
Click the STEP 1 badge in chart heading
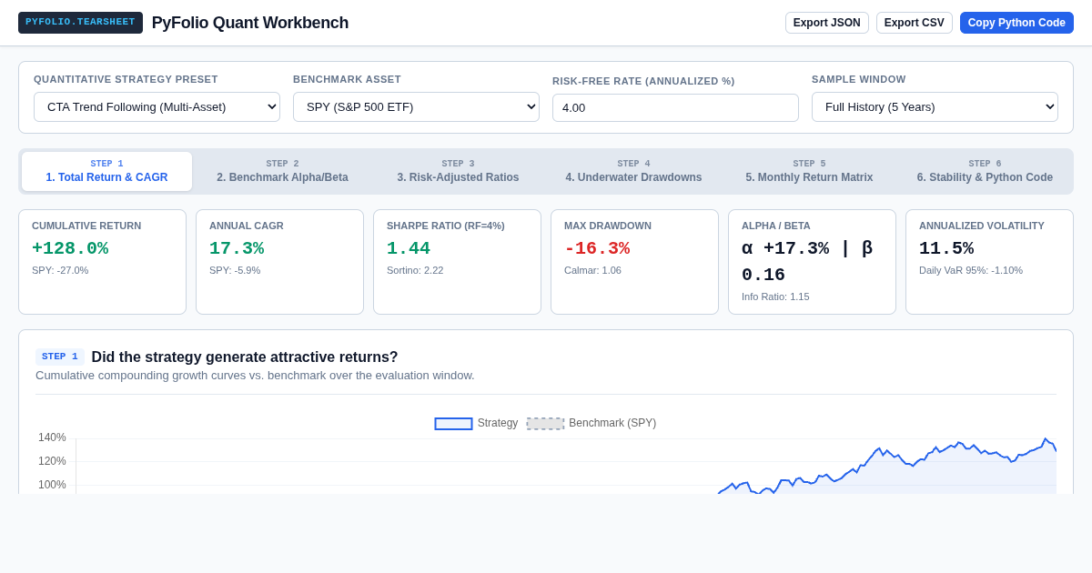coord(60,357)
